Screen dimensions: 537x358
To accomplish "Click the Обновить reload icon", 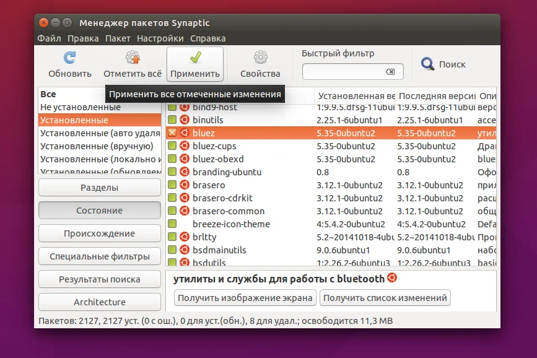I will point(70,58).
